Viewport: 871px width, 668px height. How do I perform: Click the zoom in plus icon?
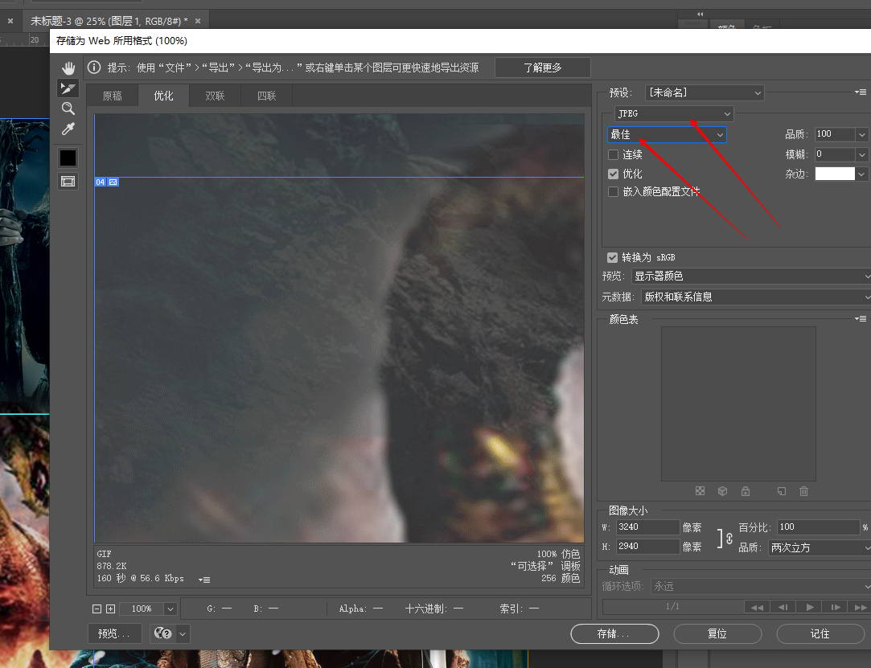click(110, 609)
